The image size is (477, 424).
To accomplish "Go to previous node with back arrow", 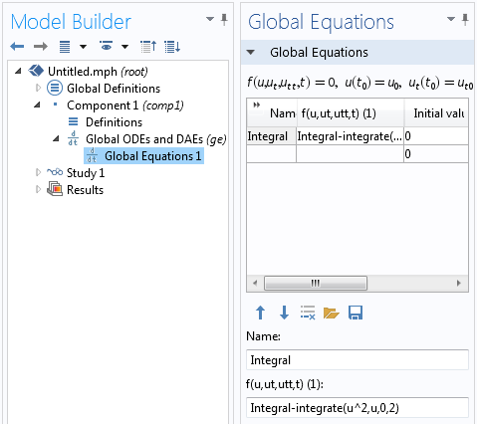I will tap(17, 47).
